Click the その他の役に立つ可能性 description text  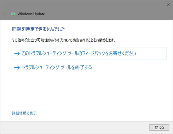coord(64,40)
